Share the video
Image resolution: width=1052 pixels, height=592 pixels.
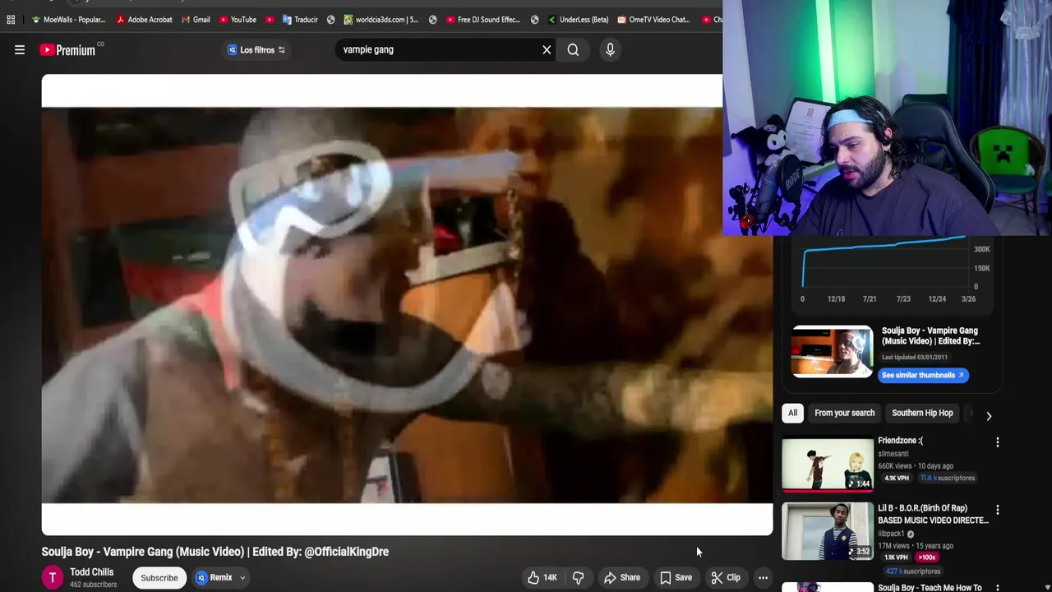(x=622, y=577)
